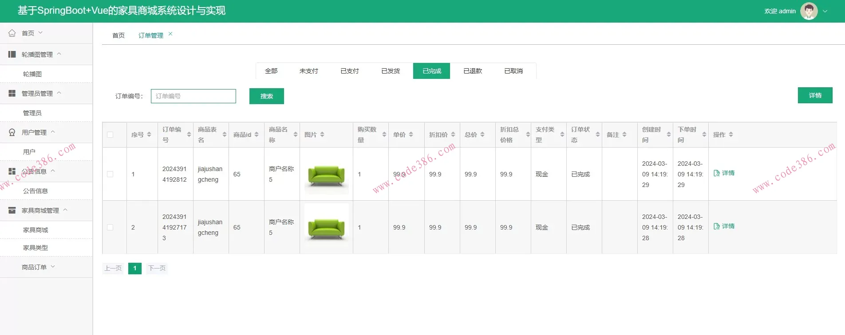Image resolution: width=845 pixels, height=335 pixels.
Task: Click the sofa thumbnail in row 2
Action: click(327, 225)
